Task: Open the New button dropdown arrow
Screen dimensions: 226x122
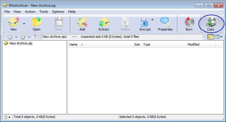Action: point(24,24)
